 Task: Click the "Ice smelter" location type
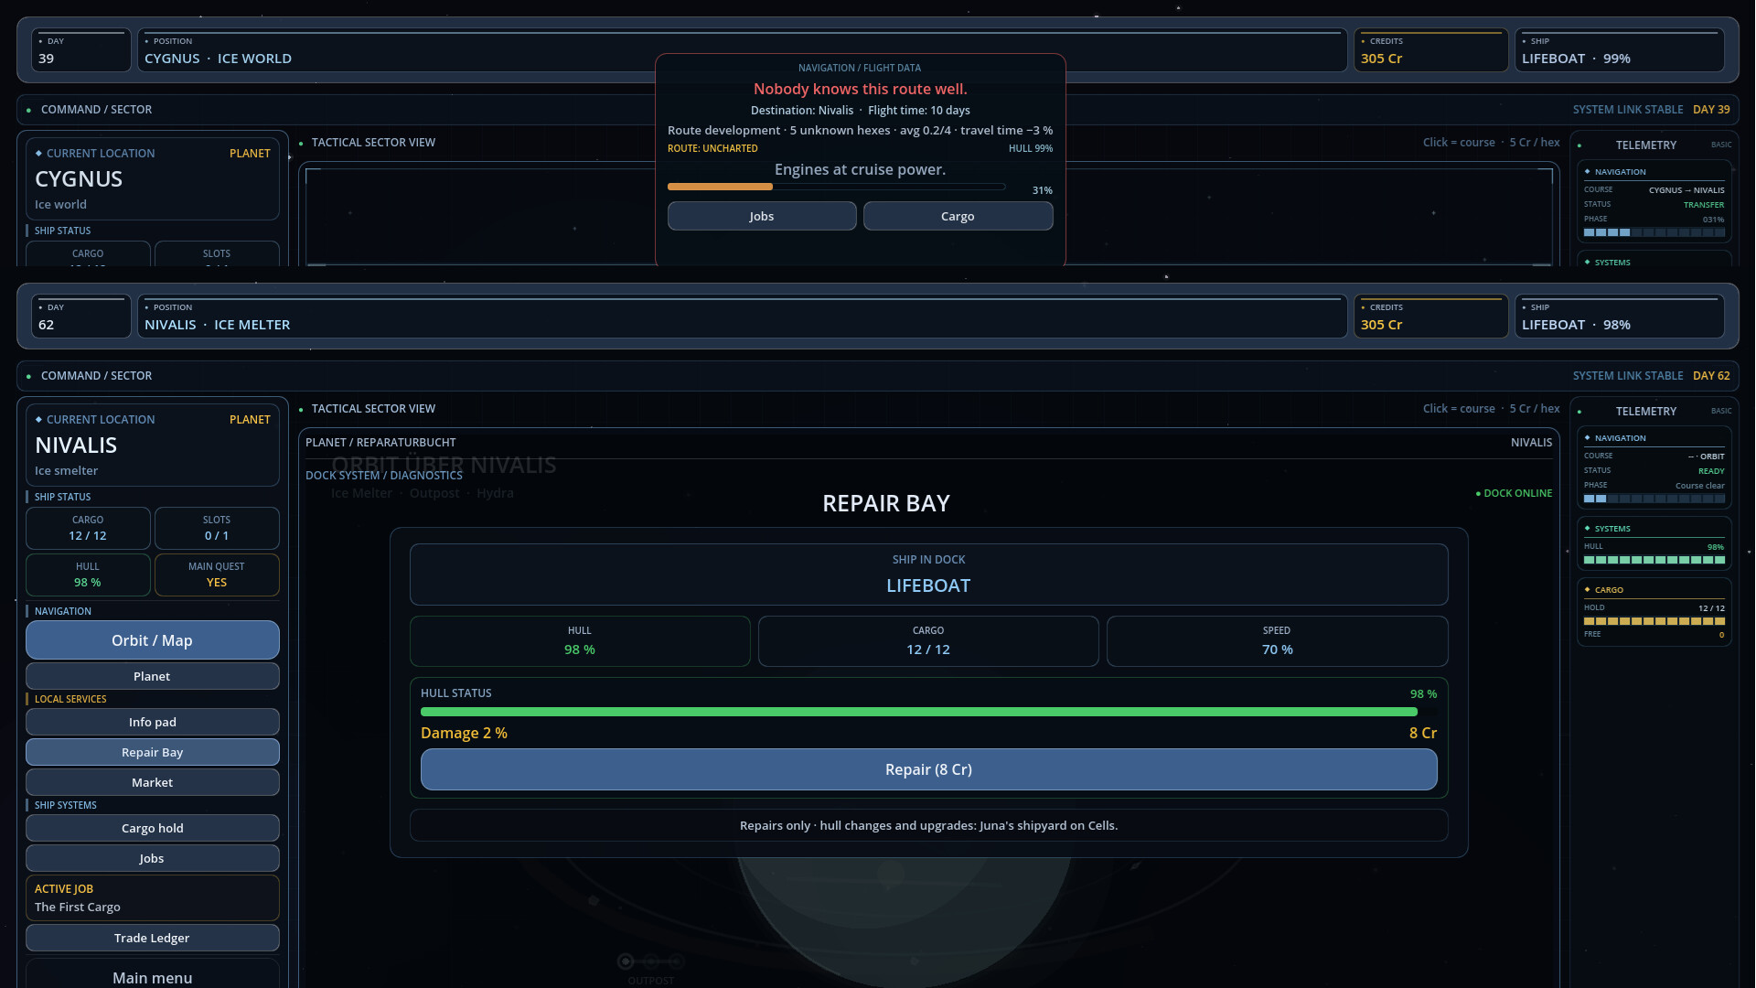[66, 471]
